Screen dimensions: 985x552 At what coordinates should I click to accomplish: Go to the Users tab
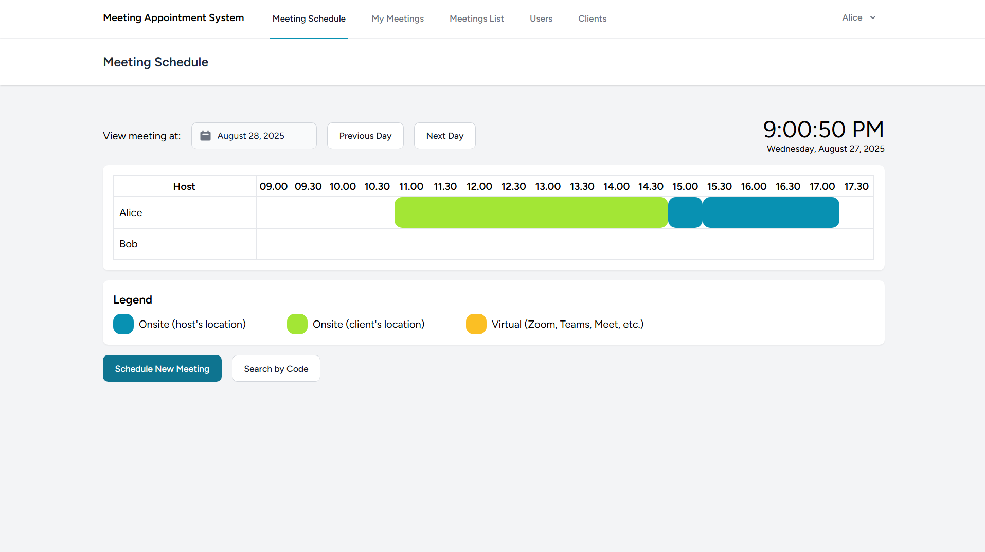(x=541, y=19)
